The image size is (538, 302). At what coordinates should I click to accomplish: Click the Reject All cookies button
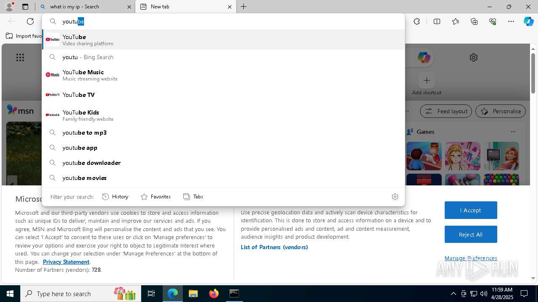pyautogui.click(x=471, y=234)
